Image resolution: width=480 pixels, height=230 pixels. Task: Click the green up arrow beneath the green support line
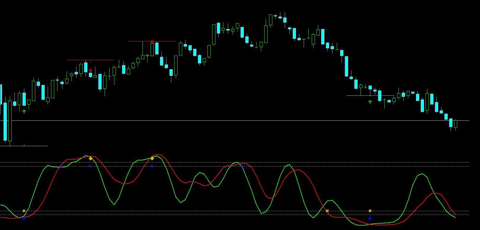(370, 102)
